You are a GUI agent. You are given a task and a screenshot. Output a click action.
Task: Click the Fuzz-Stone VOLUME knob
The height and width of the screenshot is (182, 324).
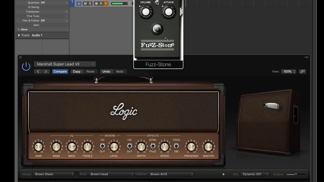[146, 12]
